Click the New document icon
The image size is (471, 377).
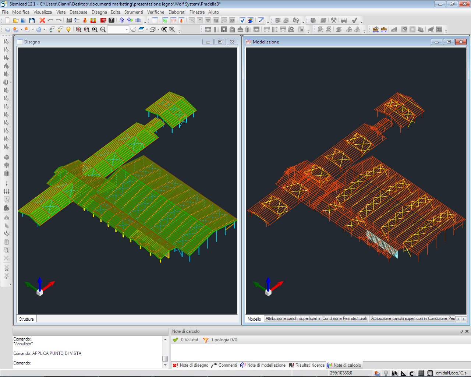coord(7,20)
